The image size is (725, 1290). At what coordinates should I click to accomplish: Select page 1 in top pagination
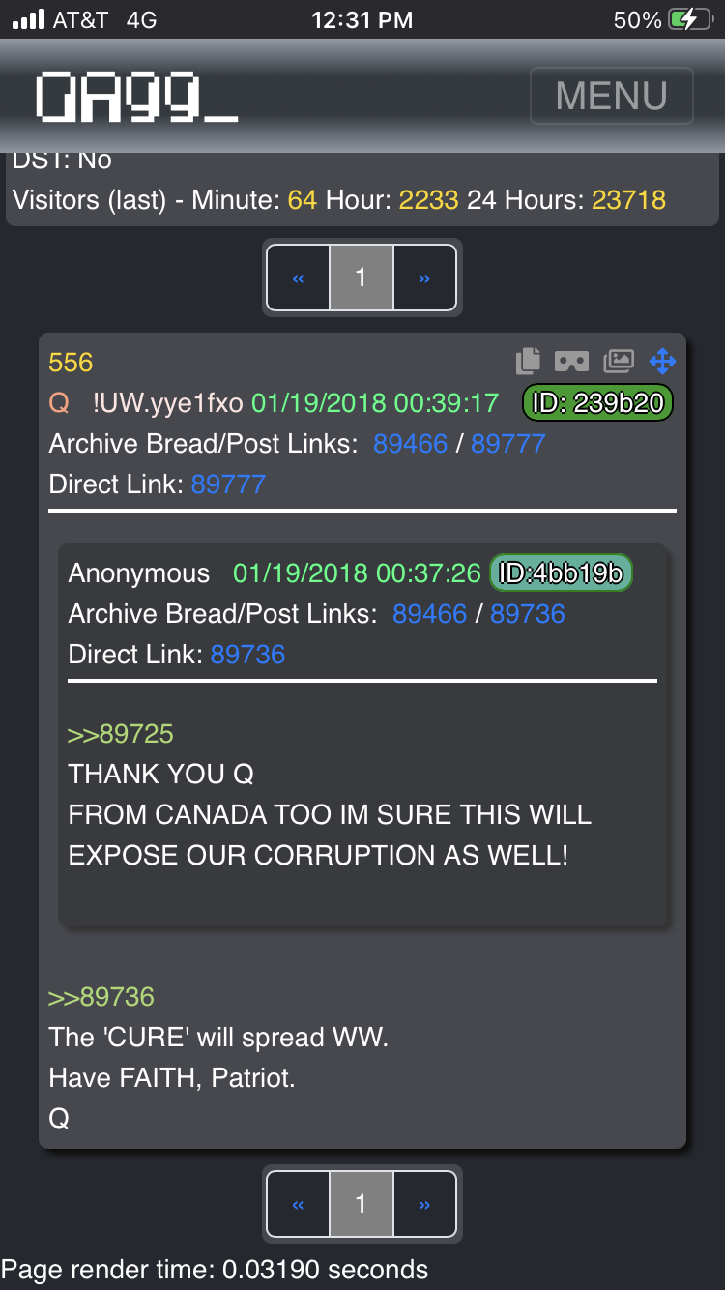click(x=361, y=278)
